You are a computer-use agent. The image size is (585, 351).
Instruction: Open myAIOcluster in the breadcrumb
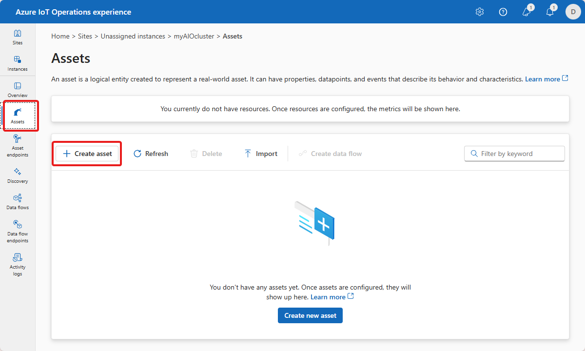pyautogui.click(x=194, y=36)
